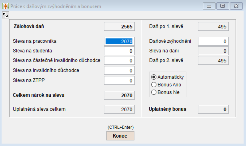Select the Bonus Ne radio option

[165, 92]
